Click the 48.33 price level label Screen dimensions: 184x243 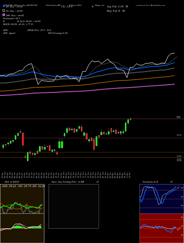coord(179,135)
